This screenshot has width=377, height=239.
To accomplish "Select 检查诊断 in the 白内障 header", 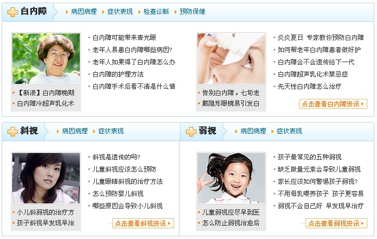I will coord(156,12).
